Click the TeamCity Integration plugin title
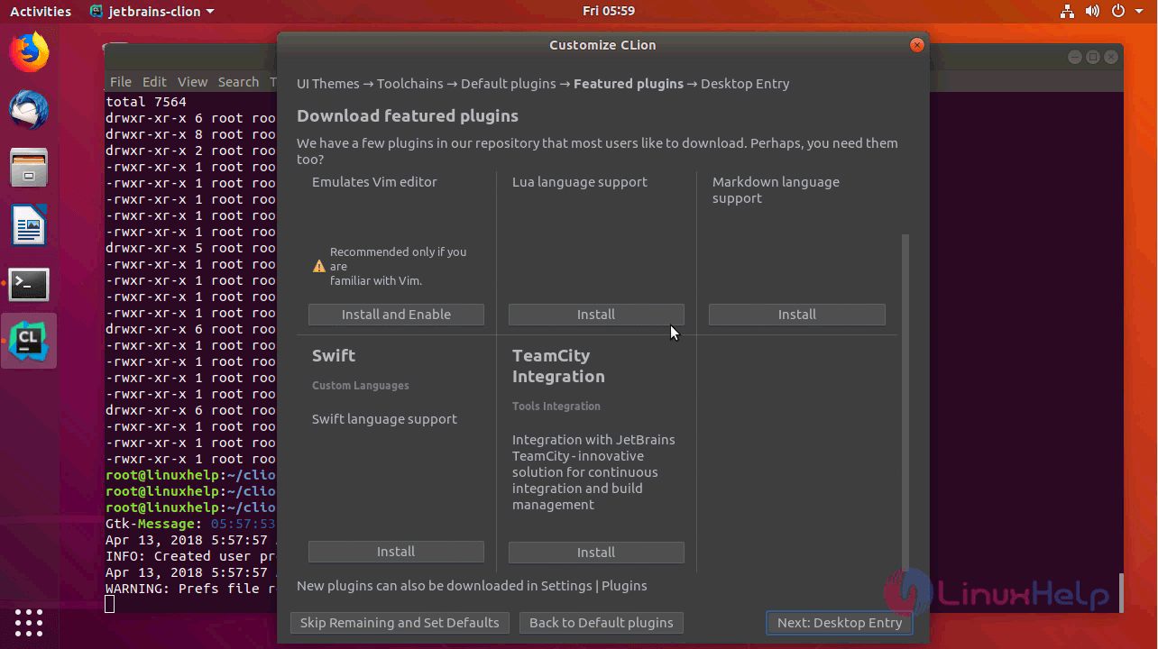 [x=558, y=366]
